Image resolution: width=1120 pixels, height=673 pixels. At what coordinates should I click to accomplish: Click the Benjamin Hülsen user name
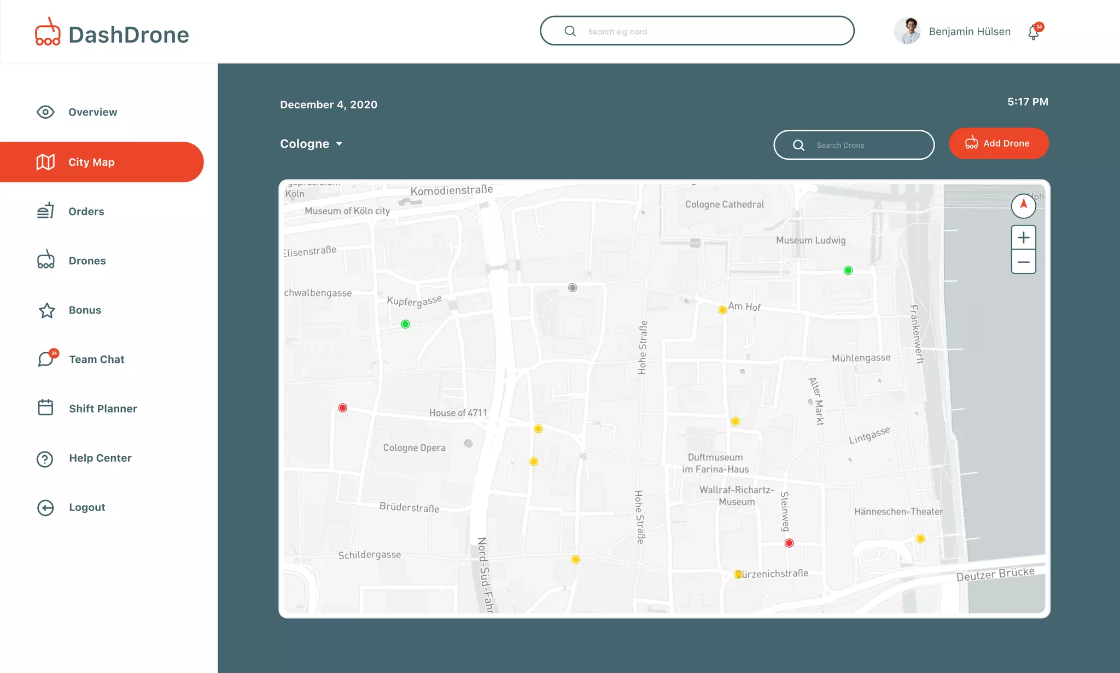point(970,31)
